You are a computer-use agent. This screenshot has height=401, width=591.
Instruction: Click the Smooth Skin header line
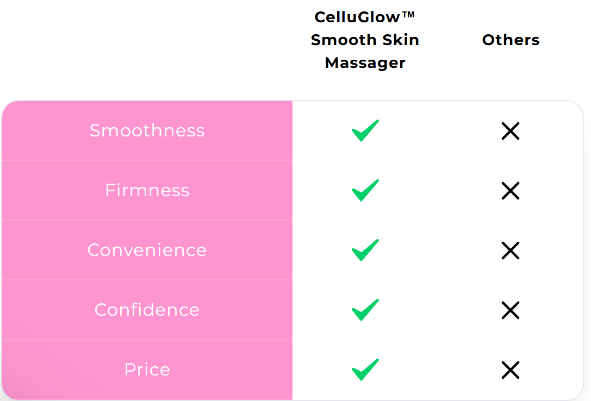[x=365, y=40]
